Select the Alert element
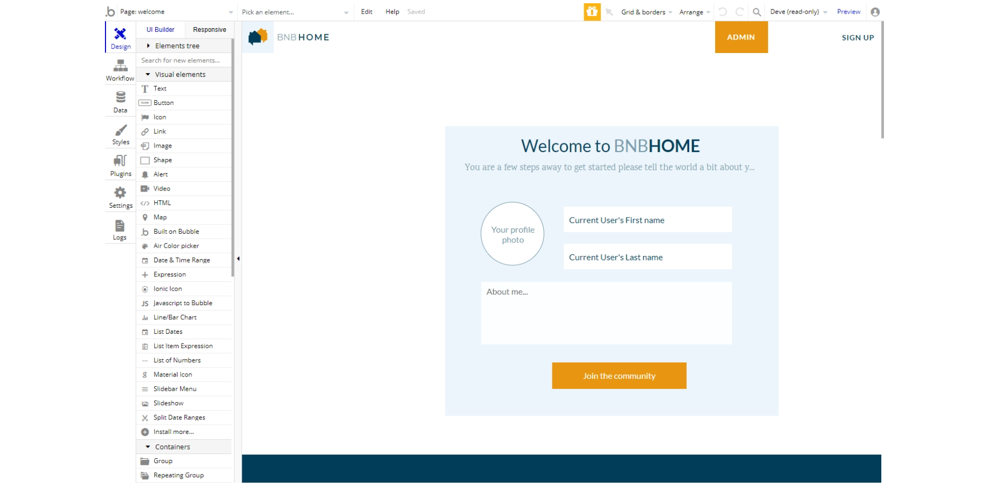The height and width of the screenshot is (487, 990). pos(184,174)
